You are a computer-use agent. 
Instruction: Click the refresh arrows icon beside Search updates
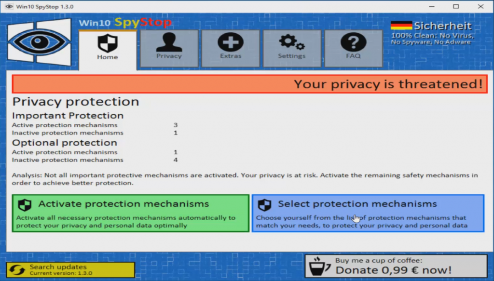coord(17,270)
